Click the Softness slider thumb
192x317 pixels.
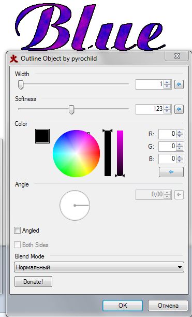(71, 109)
